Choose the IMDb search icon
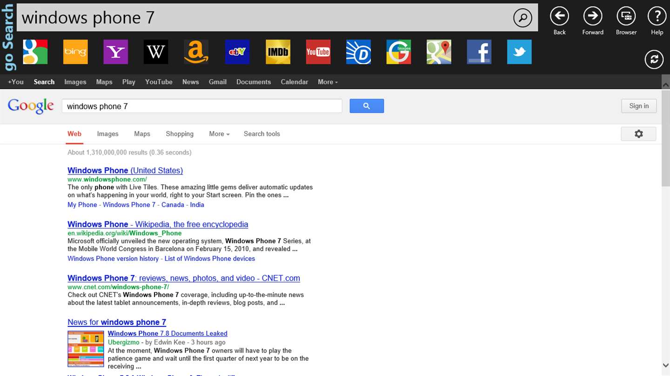The height and width of the screenshot is (376, 670). coord(278,52)
